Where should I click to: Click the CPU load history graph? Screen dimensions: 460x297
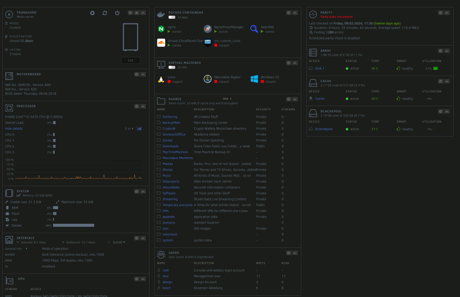click(79, 169)
